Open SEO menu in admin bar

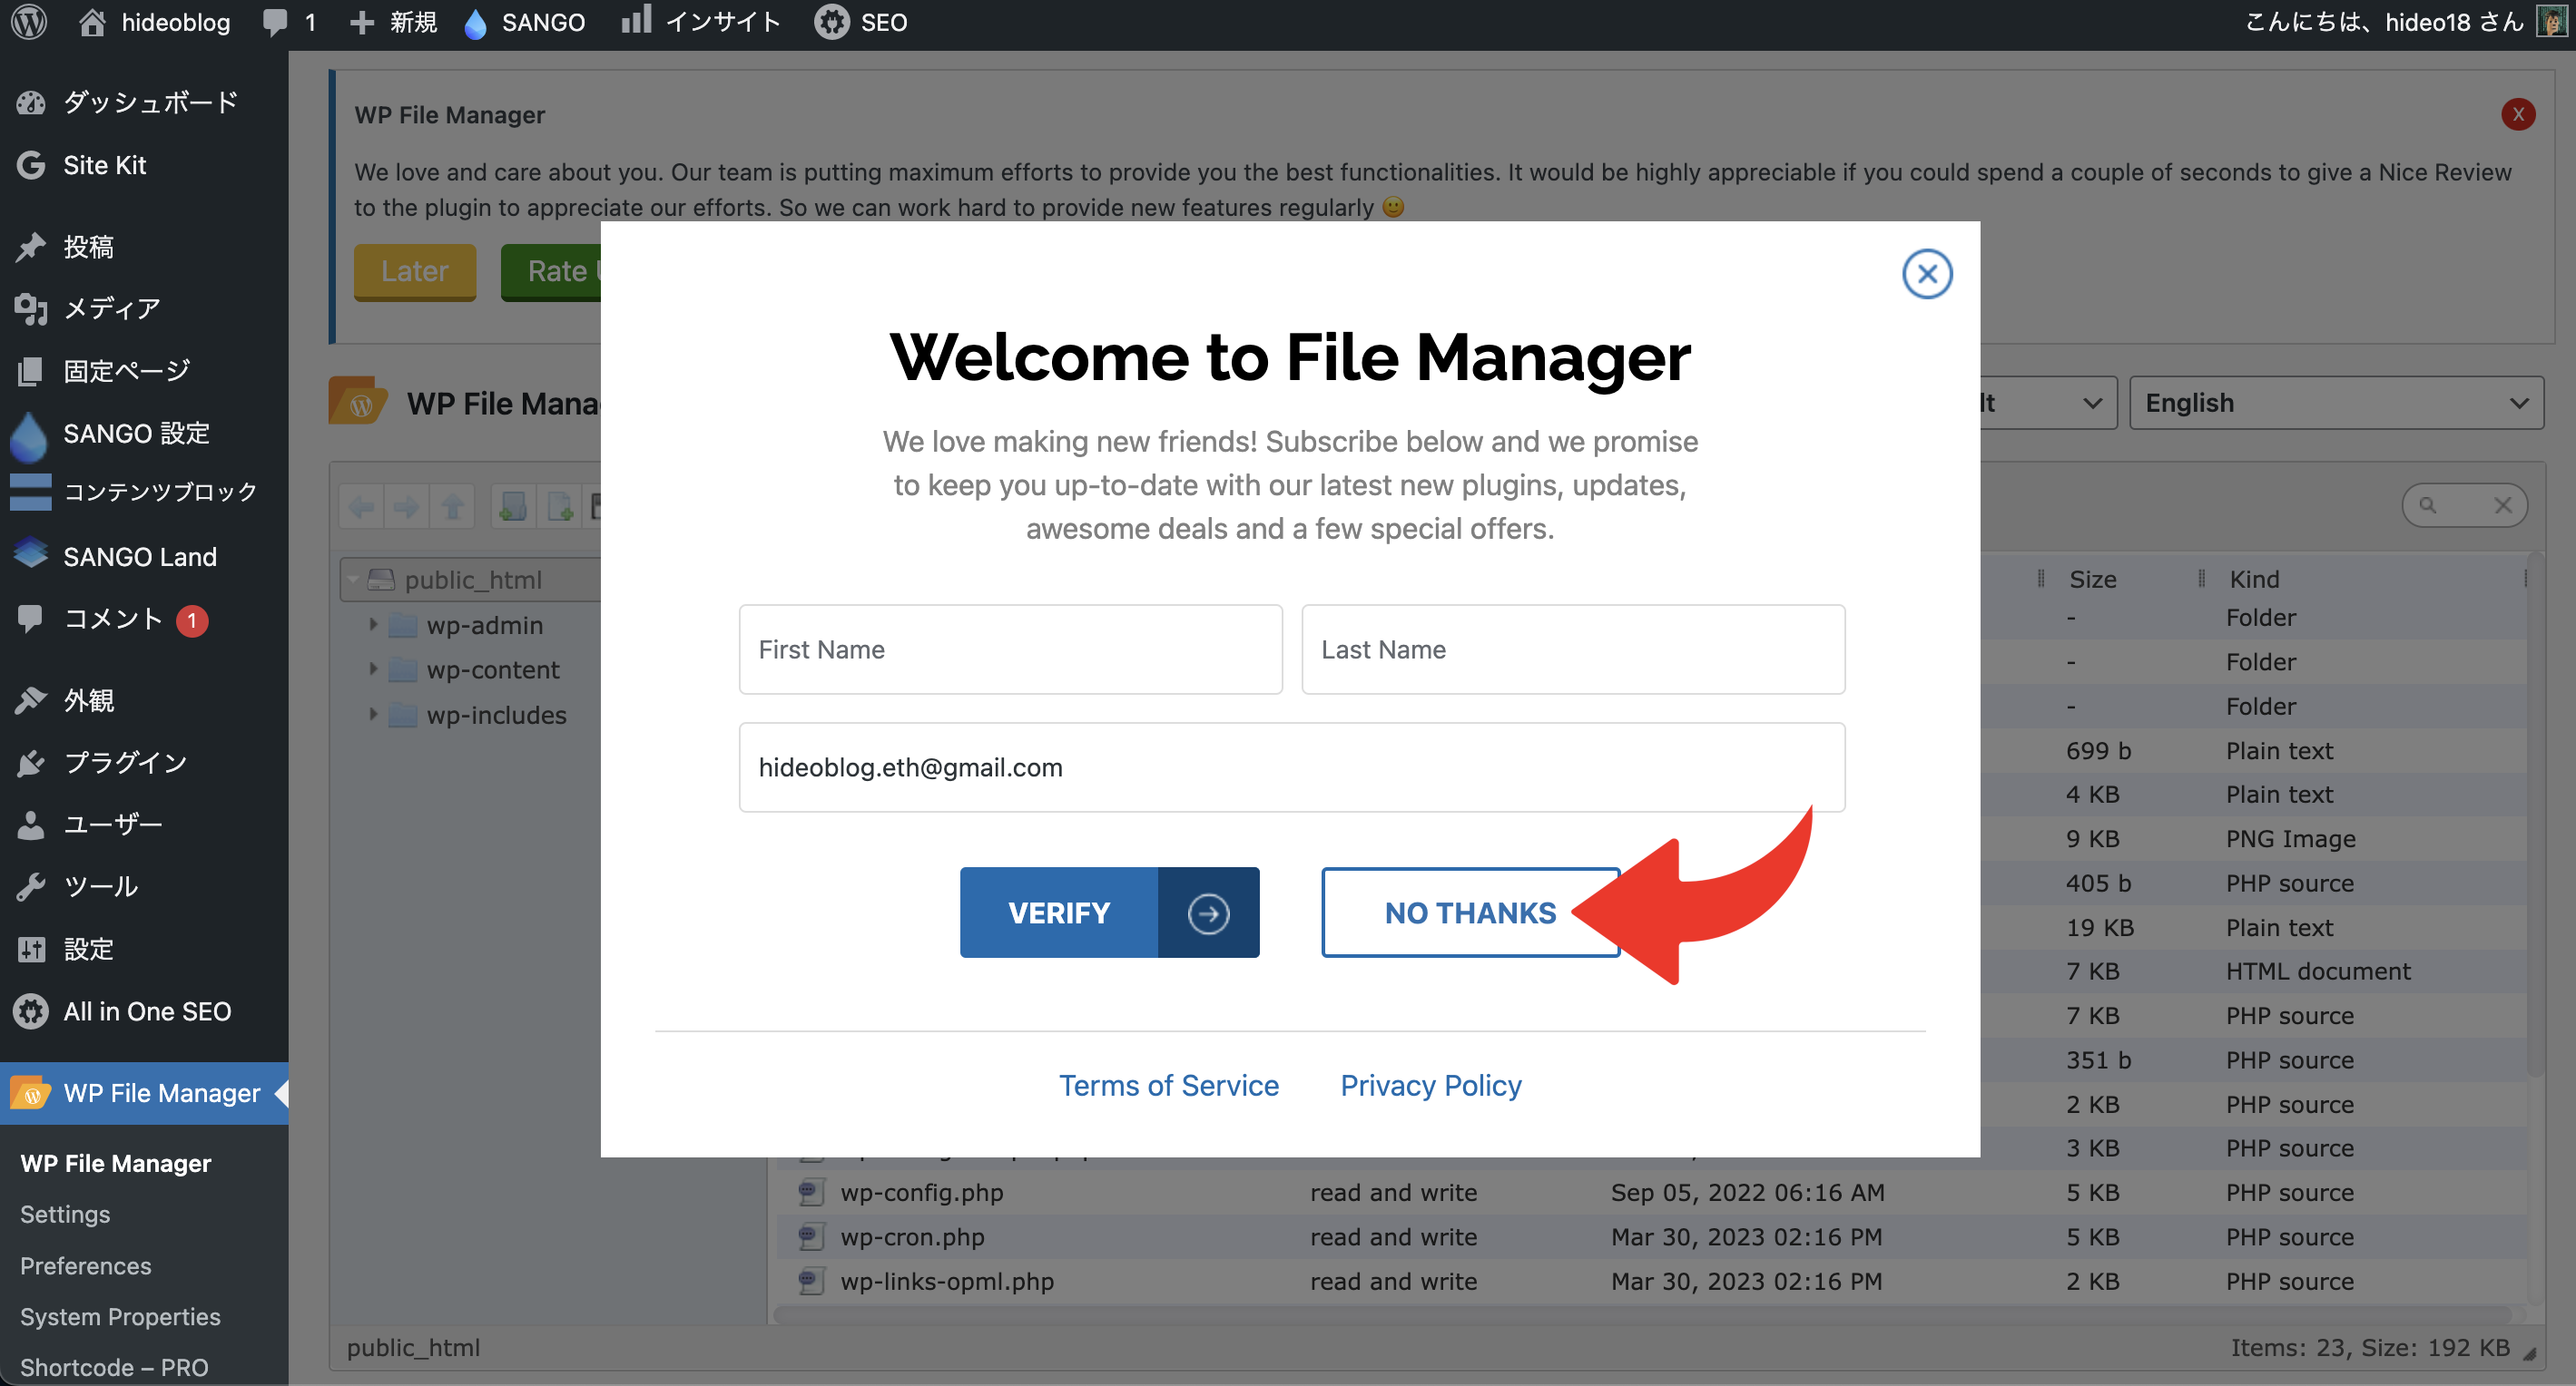point(860,22)
